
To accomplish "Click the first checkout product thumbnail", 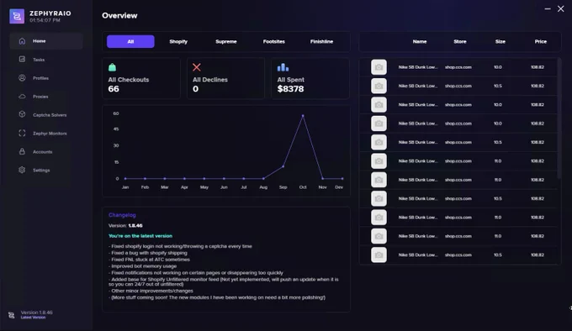I will [379, 67].
